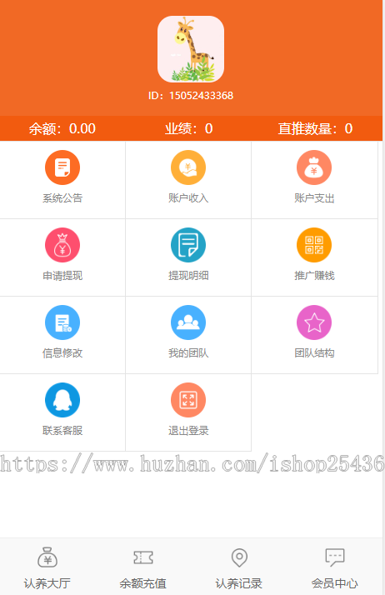Click the 信息修改 label text
The height and width of the screenshot is (595, 385).
tap(62, 352)
